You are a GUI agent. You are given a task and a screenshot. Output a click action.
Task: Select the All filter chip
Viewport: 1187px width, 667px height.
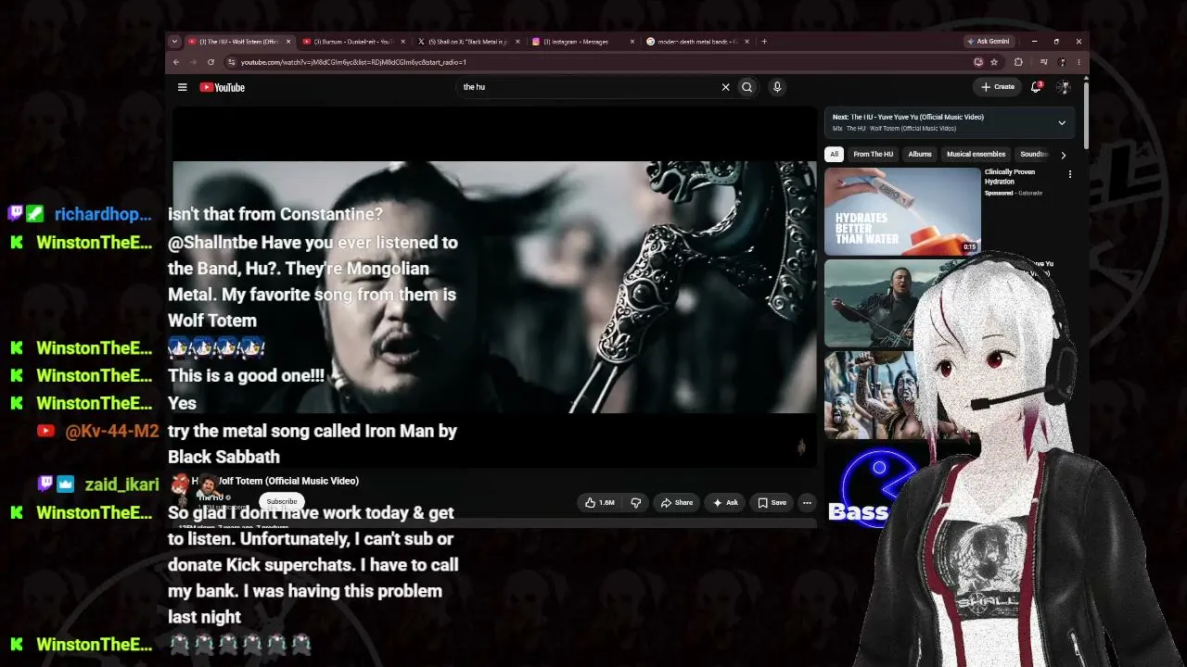click(834, 154)
